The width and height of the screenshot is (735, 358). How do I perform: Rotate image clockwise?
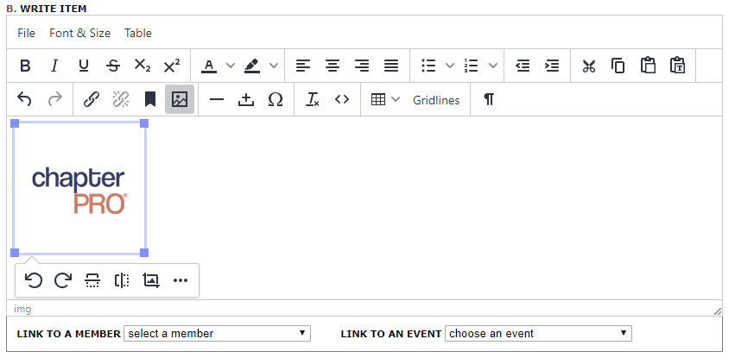click(x=63, y=280)
